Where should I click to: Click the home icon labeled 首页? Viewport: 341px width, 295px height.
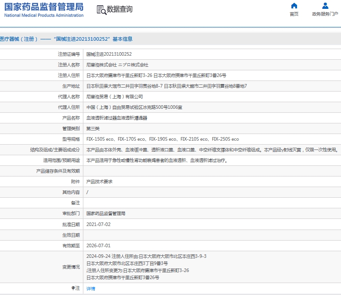coord(294,5)
